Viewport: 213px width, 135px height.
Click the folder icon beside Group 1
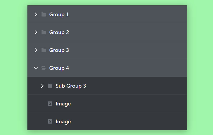pos(44,14)
